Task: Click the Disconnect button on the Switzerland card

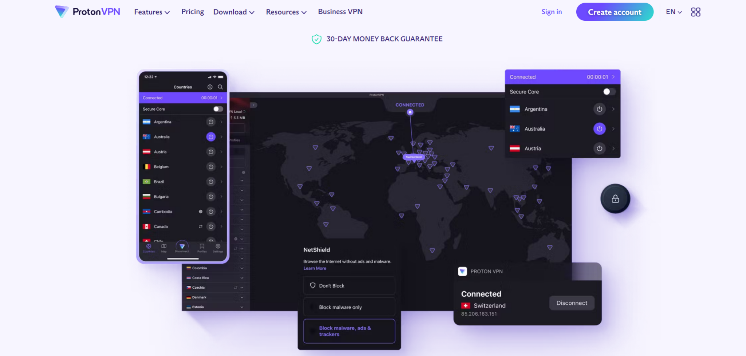Action: [x=571, y=303]
